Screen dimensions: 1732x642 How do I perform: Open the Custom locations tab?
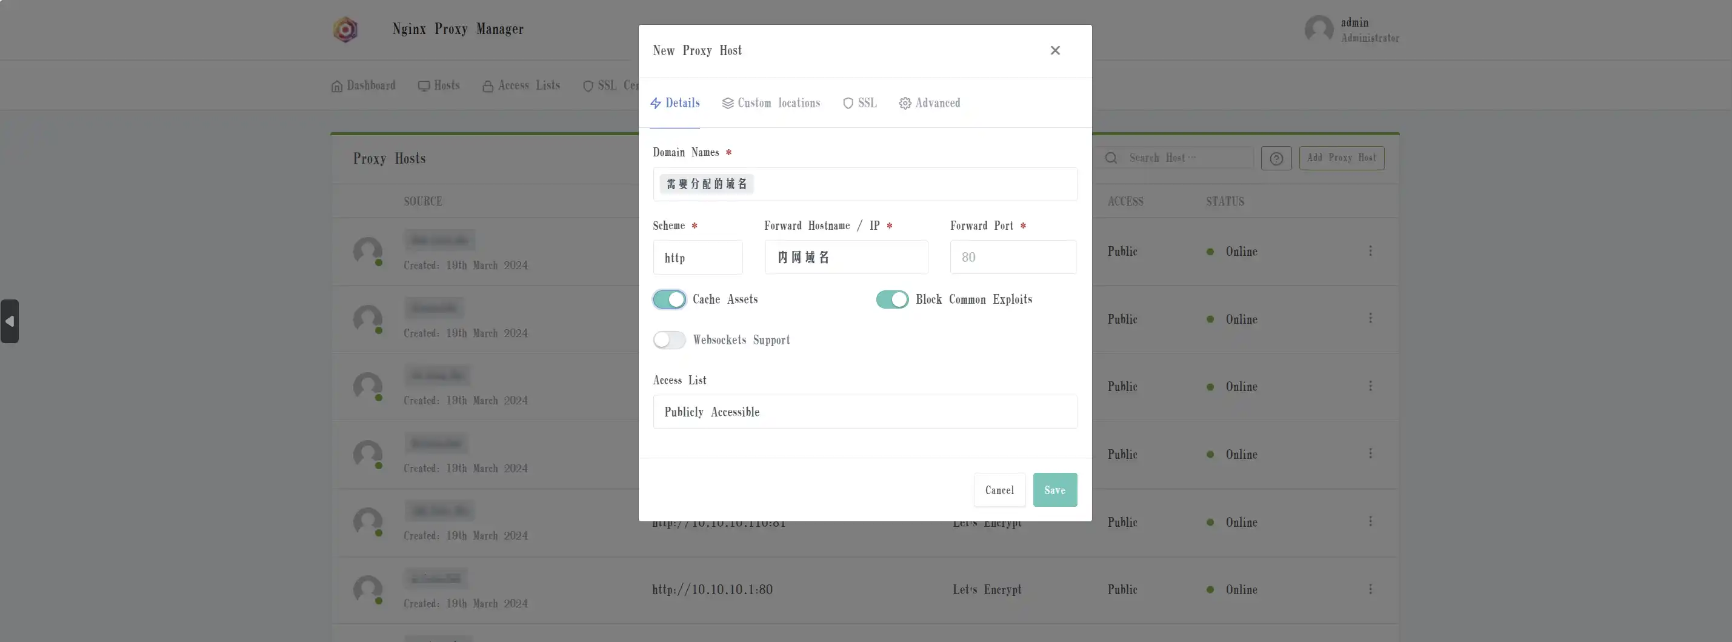pos(770,103)
